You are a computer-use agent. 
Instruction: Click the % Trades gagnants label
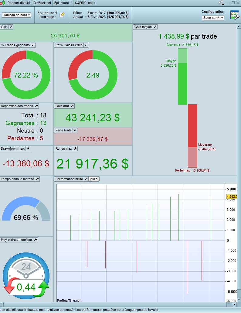pos(15,45)
